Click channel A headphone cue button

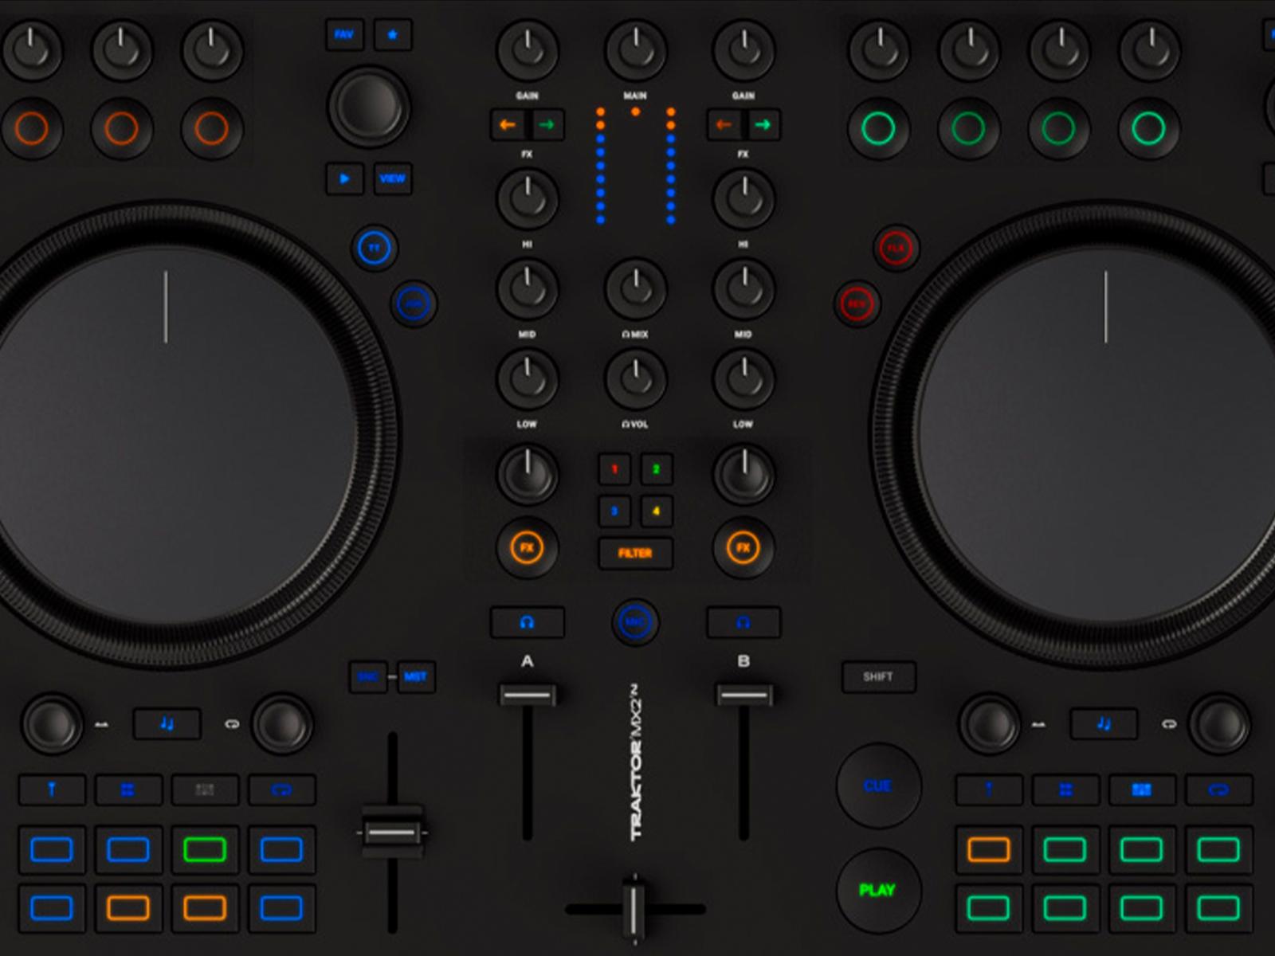527,622
